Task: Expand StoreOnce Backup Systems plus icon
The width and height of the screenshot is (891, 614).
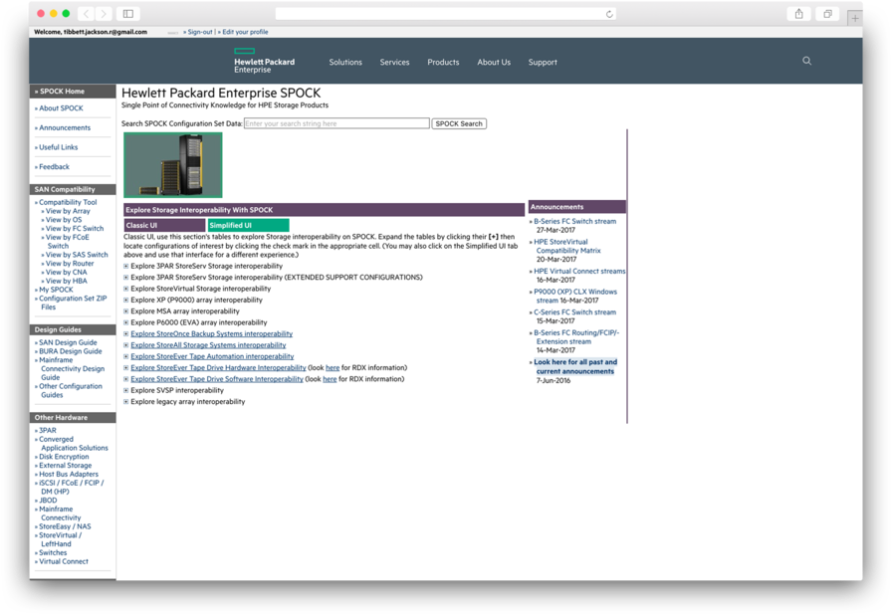Action: tap(126, 334)
